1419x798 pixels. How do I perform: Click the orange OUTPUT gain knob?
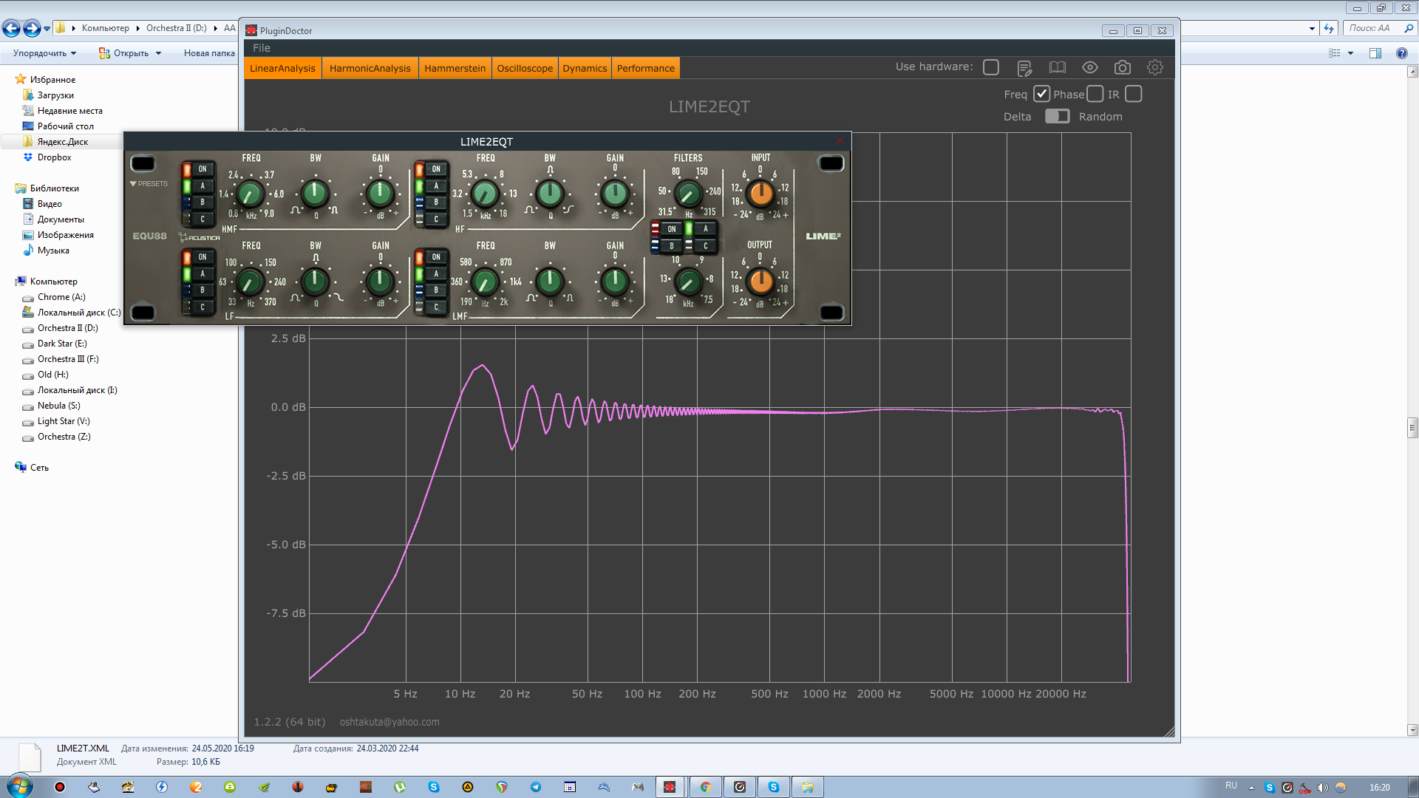coord(760,281)
